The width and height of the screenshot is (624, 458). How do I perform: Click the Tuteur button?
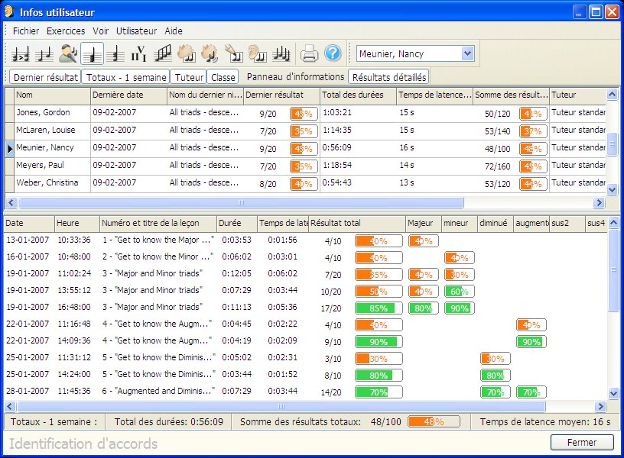click(x=188, y=77)
